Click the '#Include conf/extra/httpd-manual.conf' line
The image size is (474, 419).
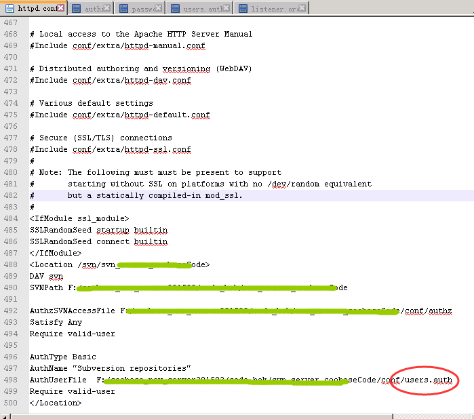click(117, 45)
